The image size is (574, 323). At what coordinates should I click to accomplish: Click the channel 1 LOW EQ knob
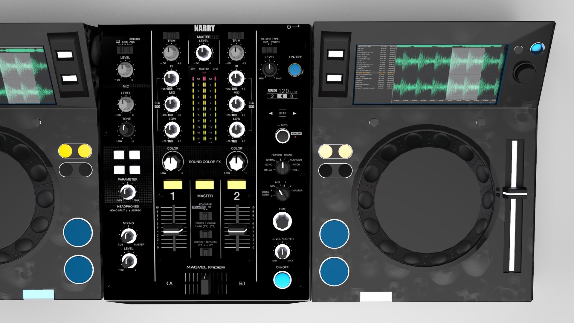172,130
